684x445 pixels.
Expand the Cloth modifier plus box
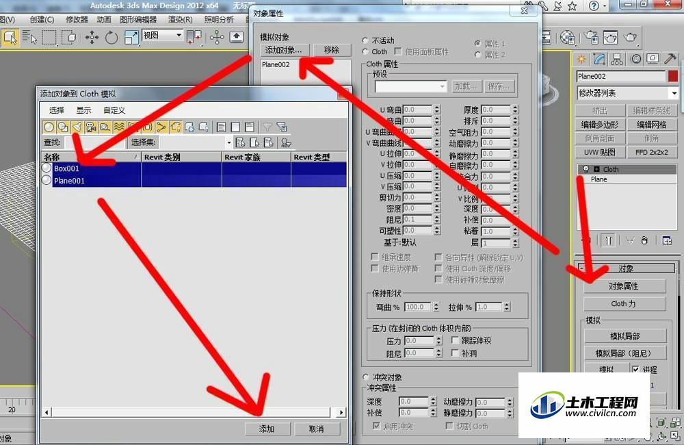pyautogui.click(x=596, y=169)
